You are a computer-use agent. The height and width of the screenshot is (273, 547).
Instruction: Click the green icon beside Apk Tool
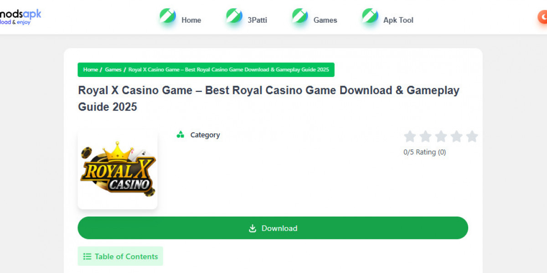click(x=370, y=16)
